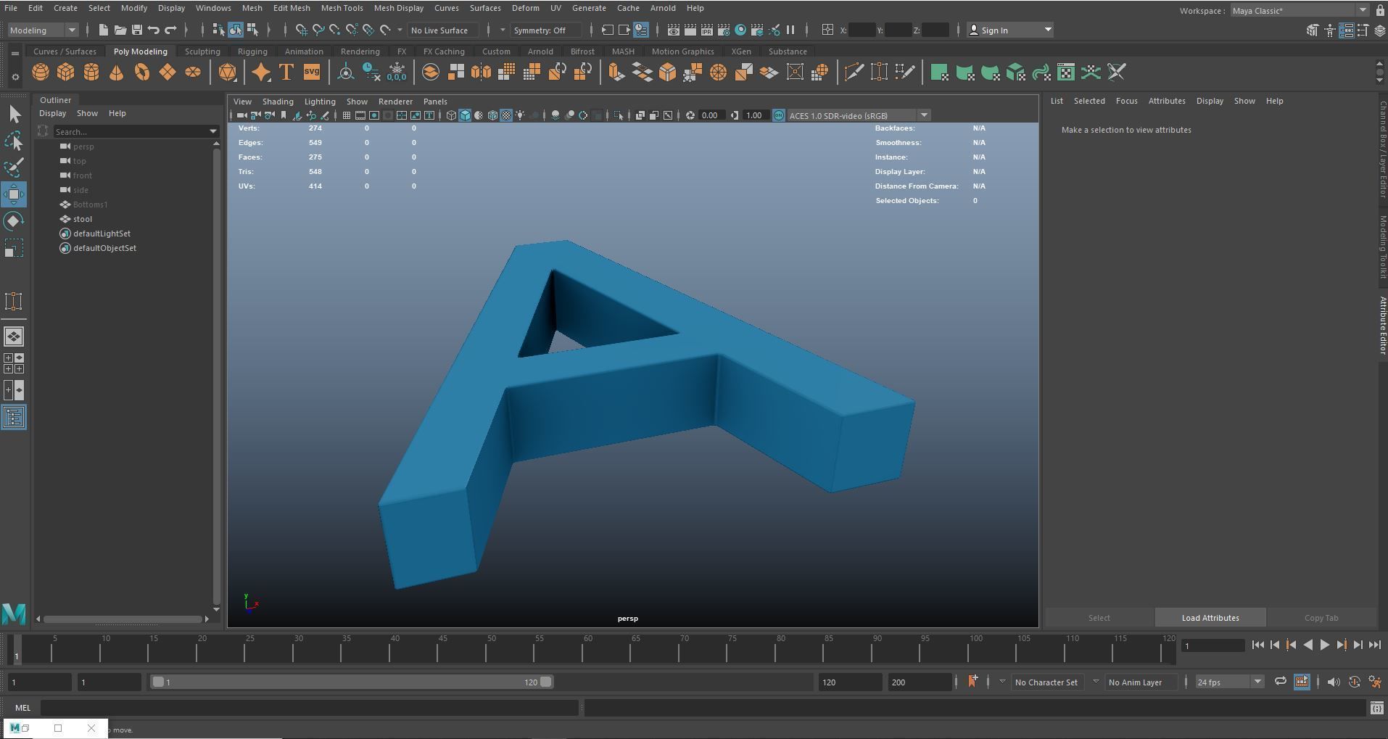Image resolution: width=1388 pixels, height=739 pixels.
Task: Create a polygon cylinder from the shelf
Action: 91,73
